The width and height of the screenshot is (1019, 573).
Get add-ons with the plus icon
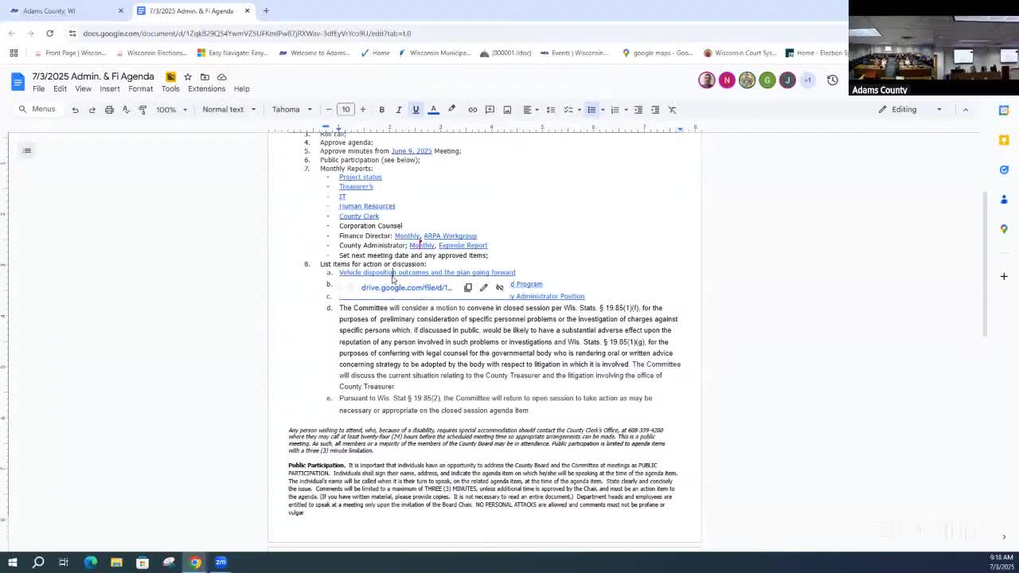tap(1004, 276)
